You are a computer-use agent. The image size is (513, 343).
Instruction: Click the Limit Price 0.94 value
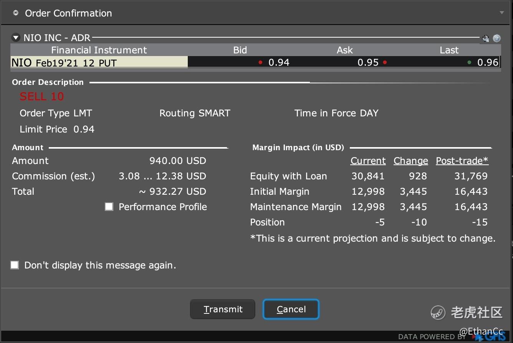84,129
